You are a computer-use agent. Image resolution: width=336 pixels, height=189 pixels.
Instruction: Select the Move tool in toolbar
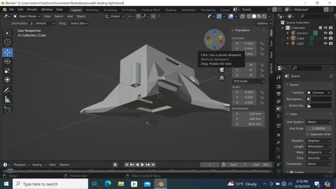[8, 52]
